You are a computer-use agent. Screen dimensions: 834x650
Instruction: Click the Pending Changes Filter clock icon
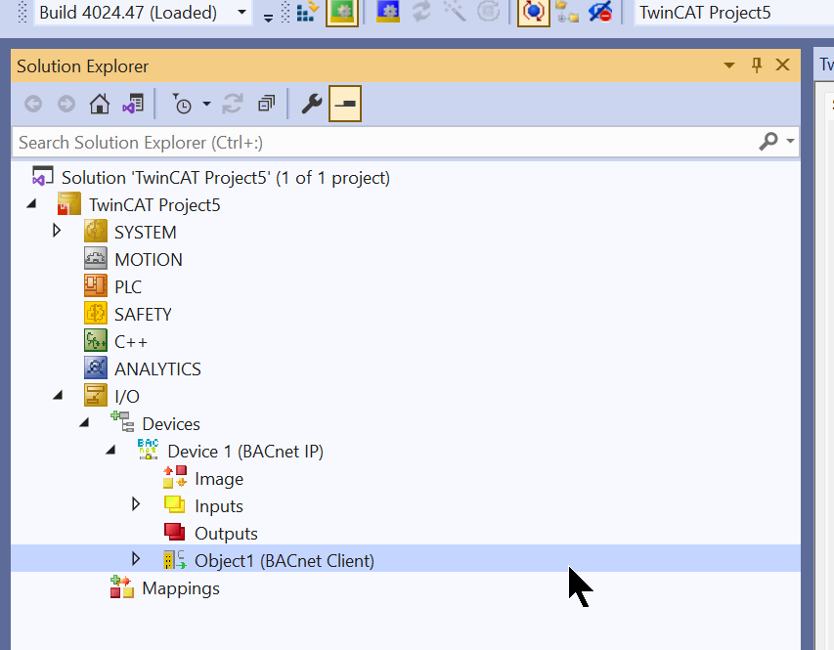(x=182, y=104)
